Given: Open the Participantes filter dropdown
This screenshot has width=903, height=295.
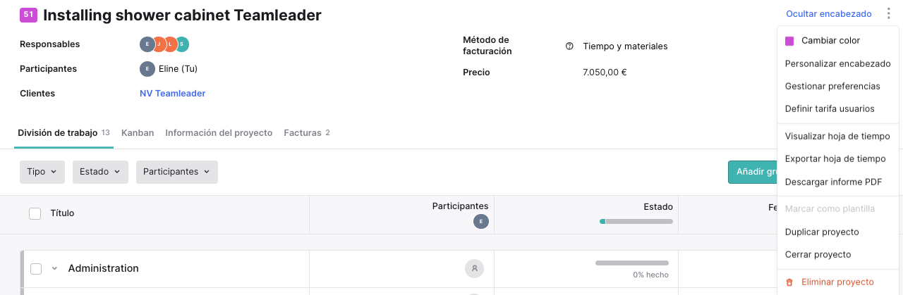Looking at the screenshot, I should tap(177, 172).
